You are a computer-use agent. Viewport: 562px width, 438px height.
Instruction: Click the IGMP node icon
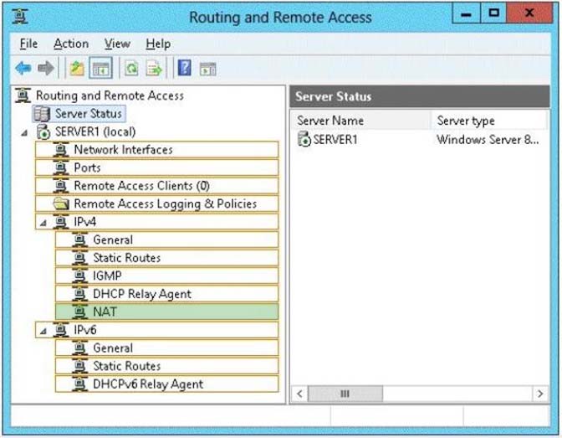pyautogui.click(x=80, y=276)
